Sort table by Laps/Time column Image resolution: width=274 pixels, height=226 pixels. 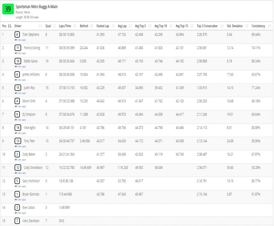pyautogui.click(x=68, y=26)
